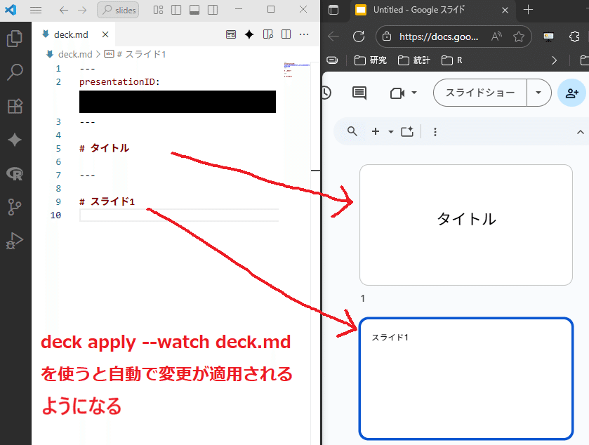This screenshot has height=445, width=589.
Task: Click the presentation screen icon in the browser toolbar
Action: (x=548, y=36)
